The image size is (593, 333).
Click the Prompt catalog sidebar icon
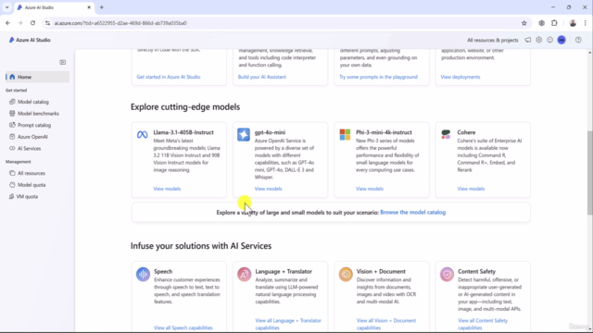click(12, 125)
